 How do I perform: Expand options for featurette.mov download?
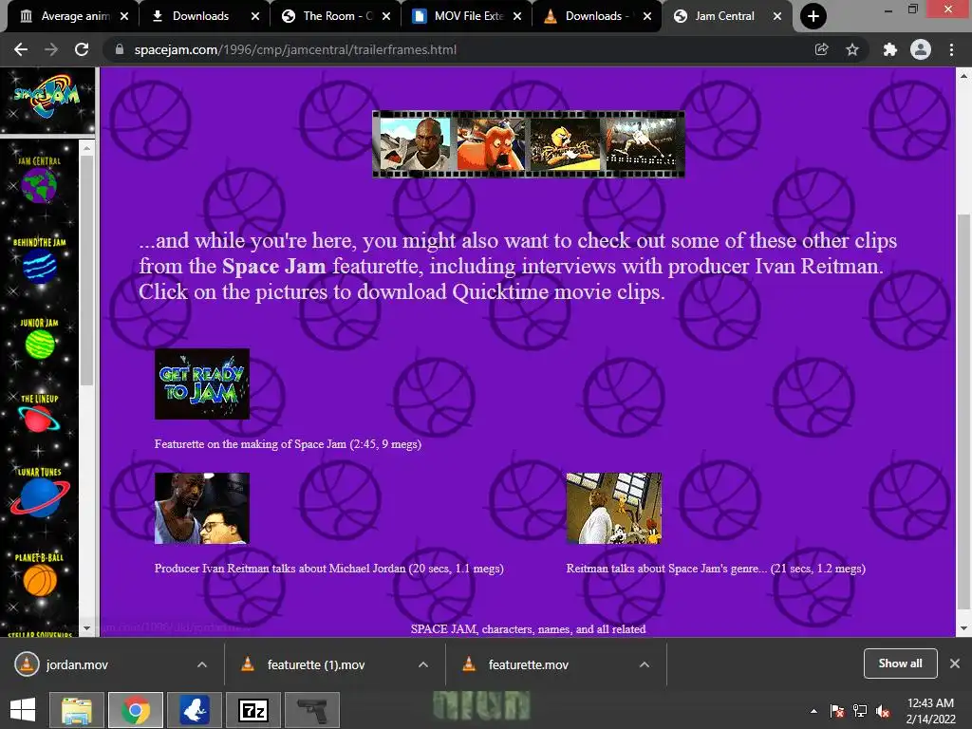click(x=645, y=664)
